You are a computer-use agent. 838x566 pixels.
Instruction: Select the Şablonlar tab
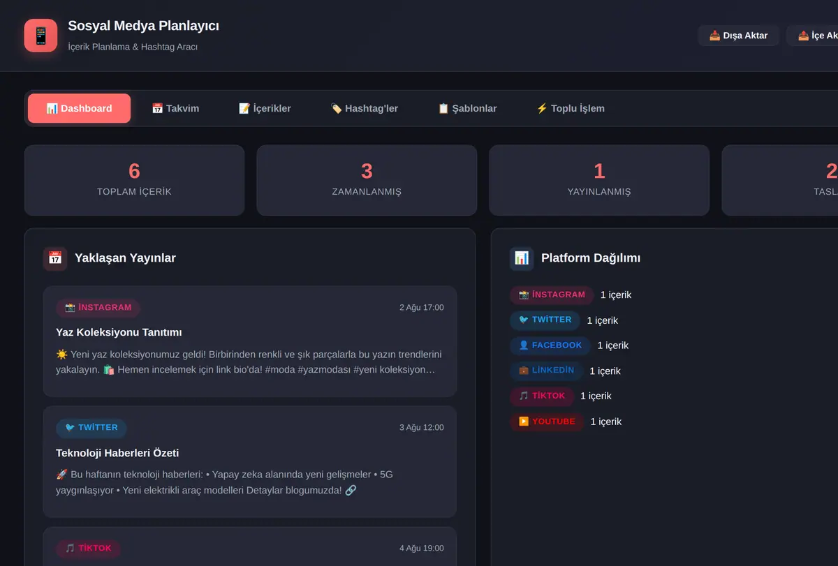tap(467, 108)
